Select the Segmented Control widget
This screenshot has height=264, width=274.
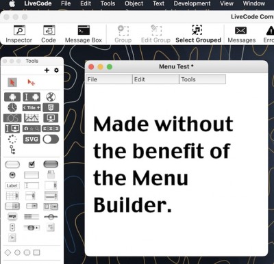tap(51, 129)
